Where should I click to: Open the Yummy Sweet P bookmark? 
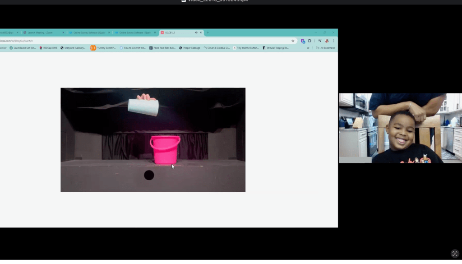[103, 48]
